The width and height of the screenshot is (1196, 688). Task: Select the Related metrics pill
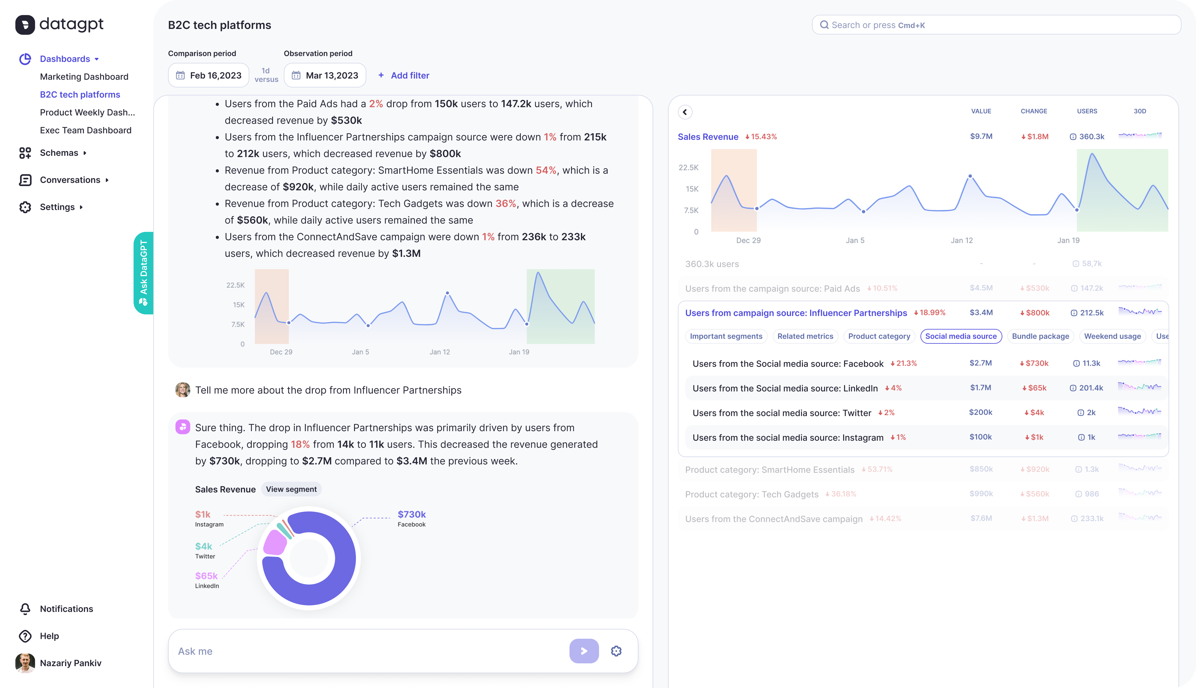[x=805, y=336]
